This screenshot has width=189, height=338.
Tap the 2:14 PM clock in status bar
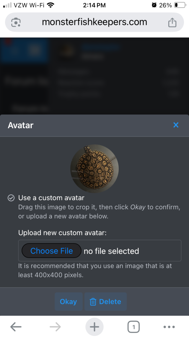pyautogui.click(x=94, y=5)
